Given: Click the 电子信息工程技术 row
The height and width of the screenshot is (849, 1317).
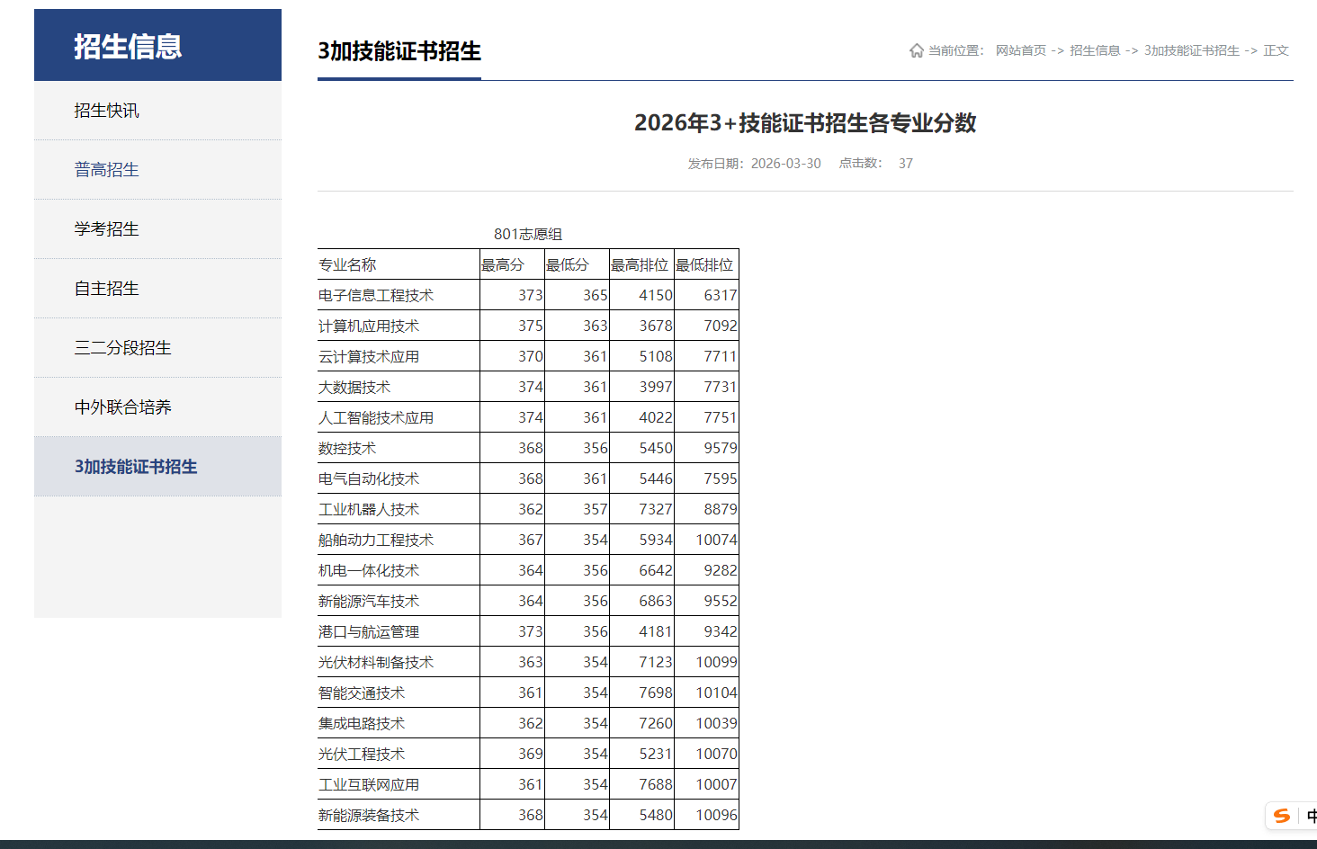Looking at the screenshot, I should [374, 294].
